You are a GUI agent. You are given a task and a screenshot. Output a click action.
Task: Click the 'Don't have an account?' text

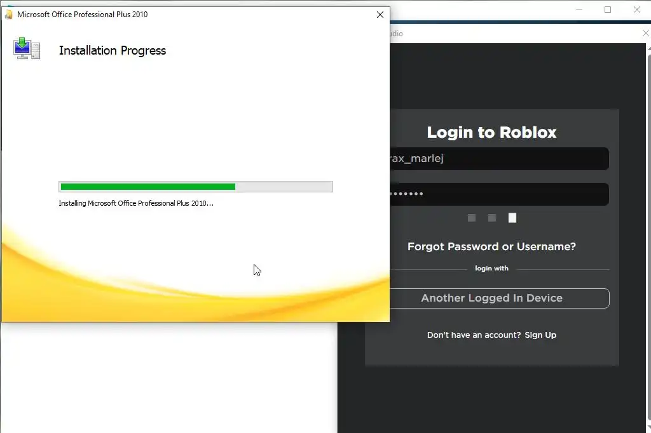tap(474, 335)
